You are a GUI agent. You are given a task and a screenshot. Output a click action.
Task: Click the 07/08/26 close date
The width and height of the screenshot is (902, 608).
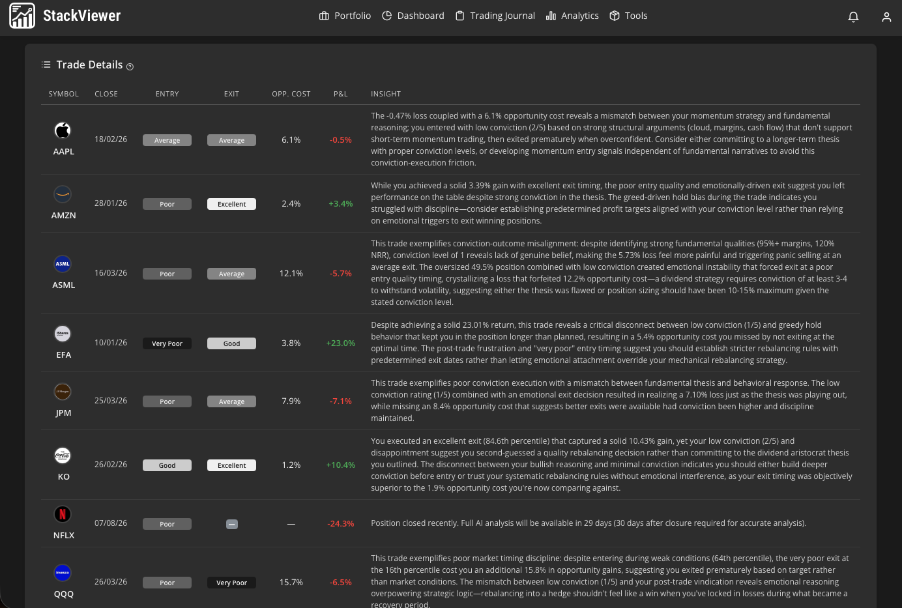click(x=111, y=523)
